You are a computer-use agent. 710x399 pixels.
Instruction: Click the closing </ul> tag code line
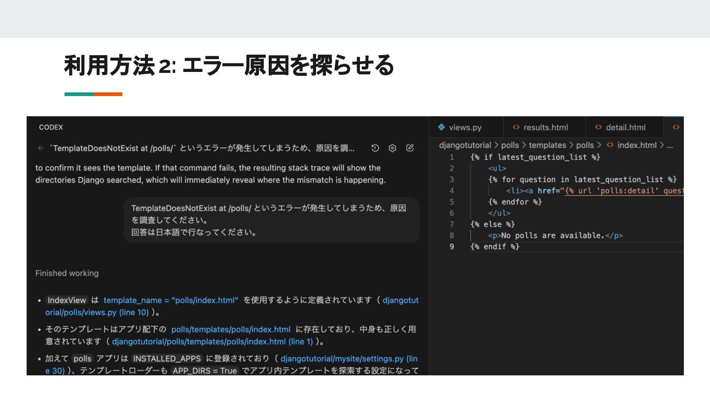(x=499, y=213)
